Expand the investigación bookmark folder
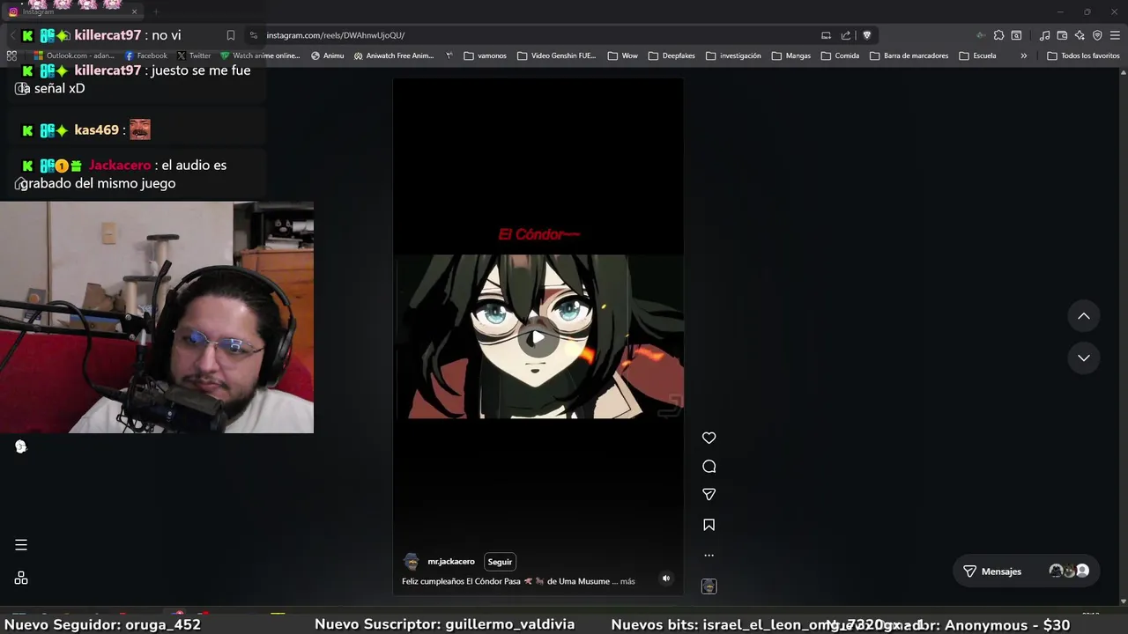 click(733, 55)
